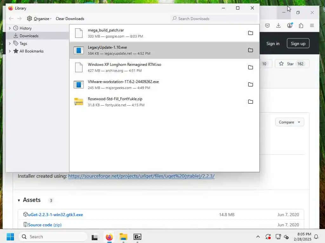This screenshot has height=243, width=325.
Task: Open Firefox extensions puzzle icon
Action: [x=301, y=25]
